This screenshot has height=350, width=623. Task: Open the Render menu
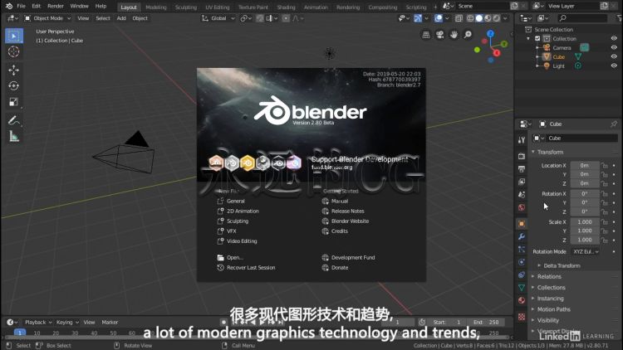pyautogui.click(x=56, y=6)
